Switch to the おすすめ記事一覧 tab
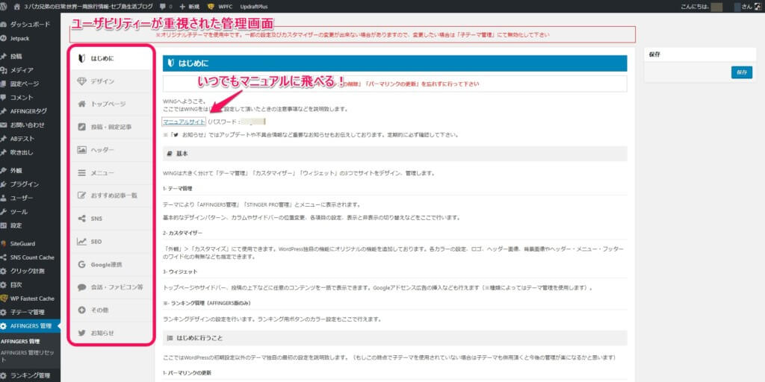The image size is (765, 382). tap(111, 195)
